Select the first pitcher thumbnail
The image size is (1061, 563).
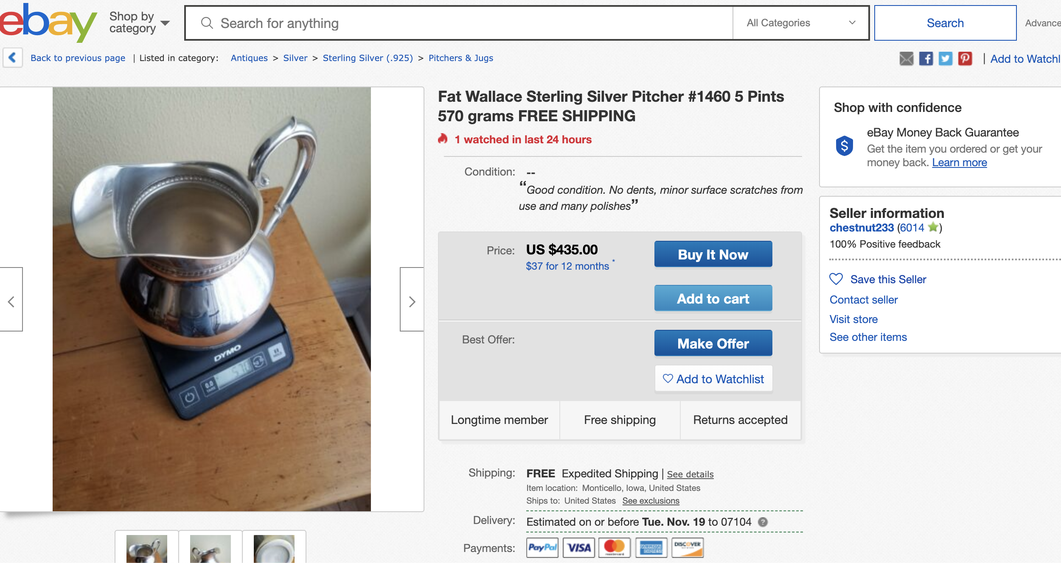(x=147, y=549)
